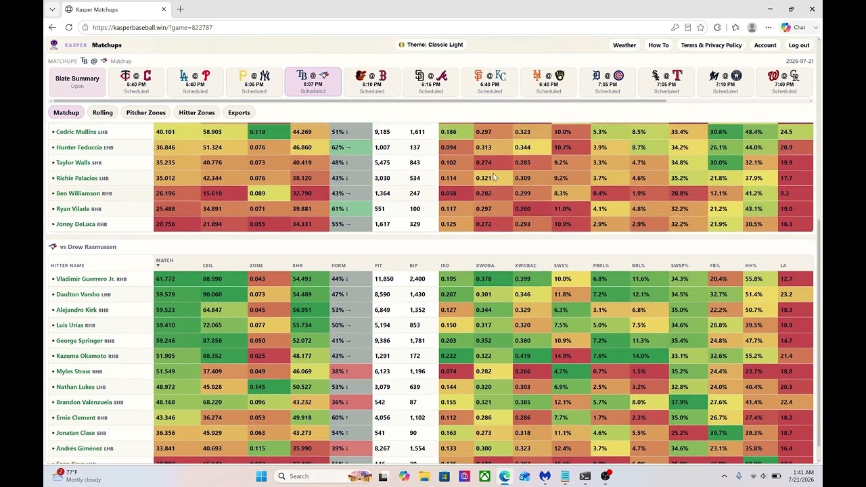Expand the Hunter Feduccia row
866x487 pixels.
pyautogui.click(x=53, y=147)
